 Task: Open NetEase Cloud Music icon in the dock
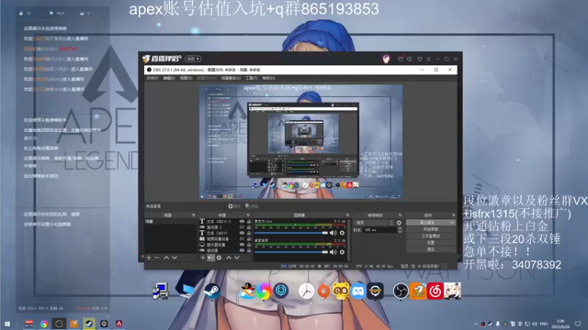point(435,291)
